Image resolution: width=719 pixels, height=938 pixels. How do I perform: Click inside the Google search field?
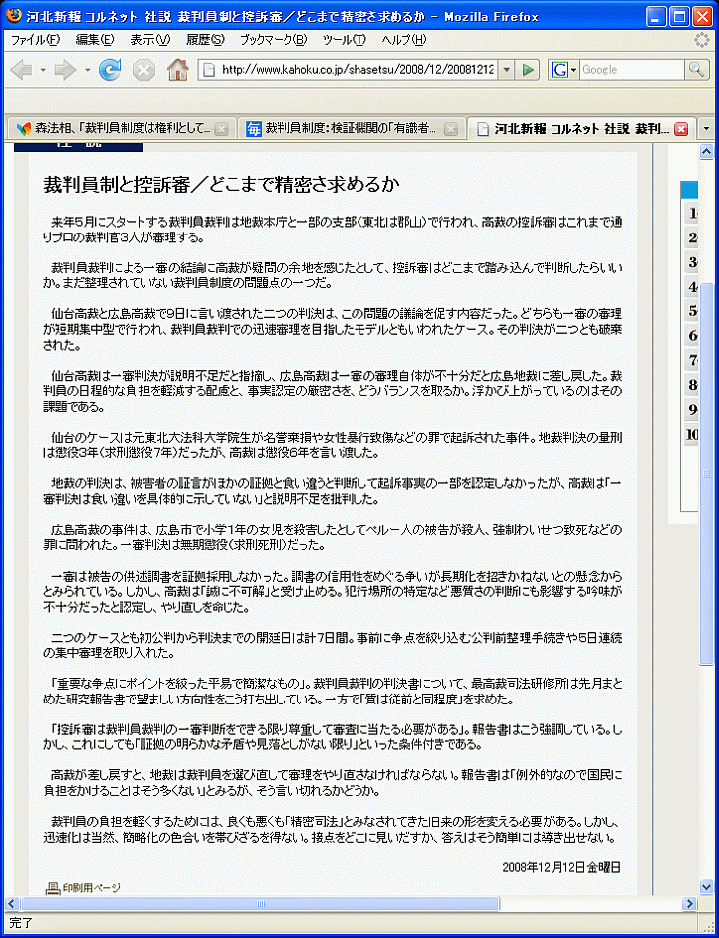(x=629, y=70)
